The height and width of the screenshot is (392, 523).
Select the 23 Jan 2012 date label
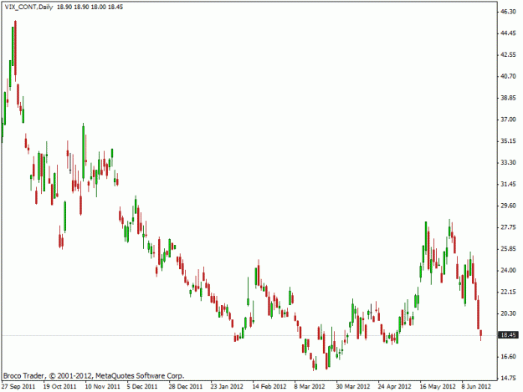coord(227,386)
